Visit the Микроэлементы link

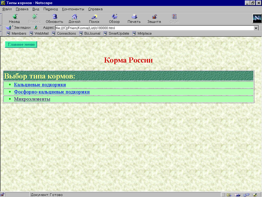tap(32, 99)
